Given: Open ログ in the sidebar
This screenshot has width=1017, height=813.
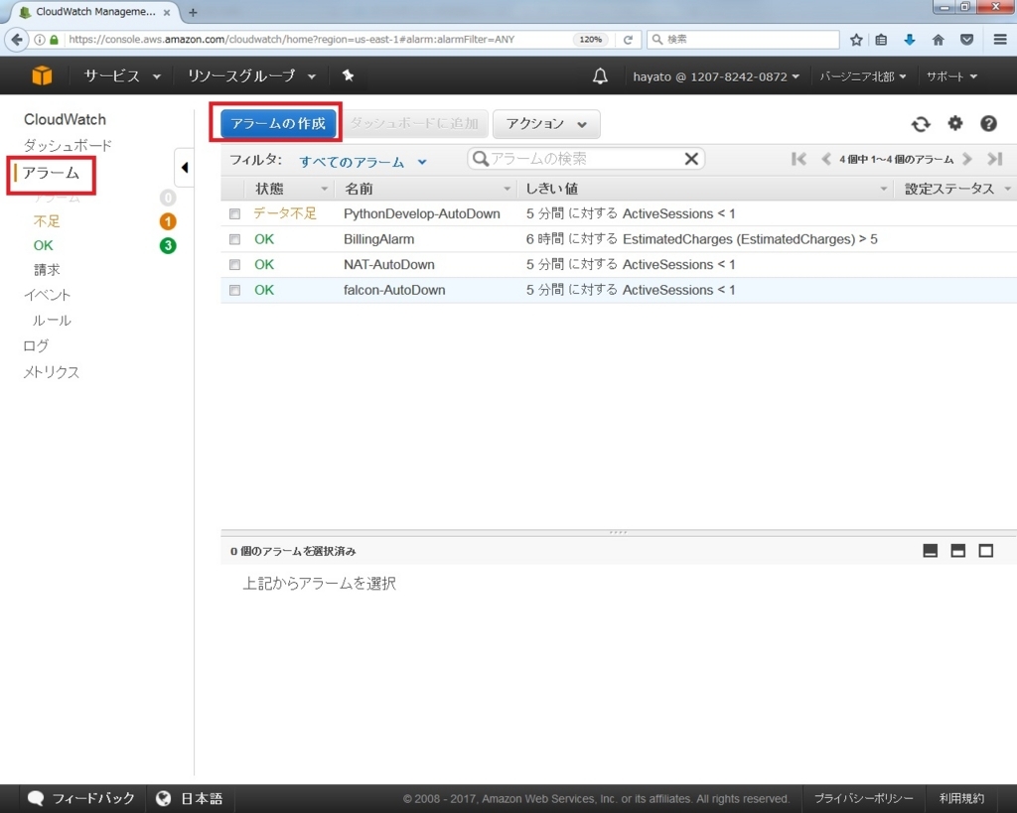Looking at the screenshot, I should [36, 345].
